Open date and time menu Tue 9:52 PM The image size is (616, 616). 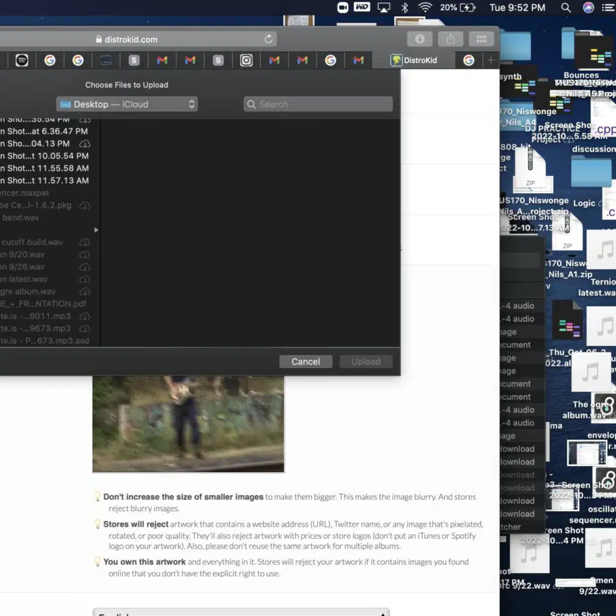click(517, 8)
